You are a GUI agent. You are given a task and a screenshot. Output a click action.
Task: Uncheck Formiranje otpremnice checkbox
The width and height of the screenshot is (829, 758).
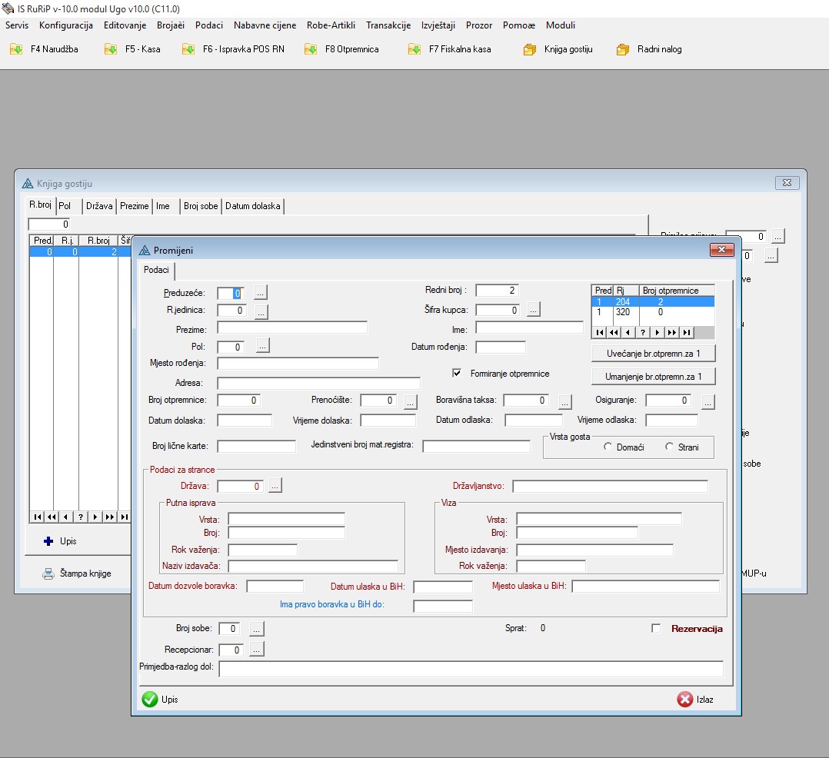[x=457, y=373]
